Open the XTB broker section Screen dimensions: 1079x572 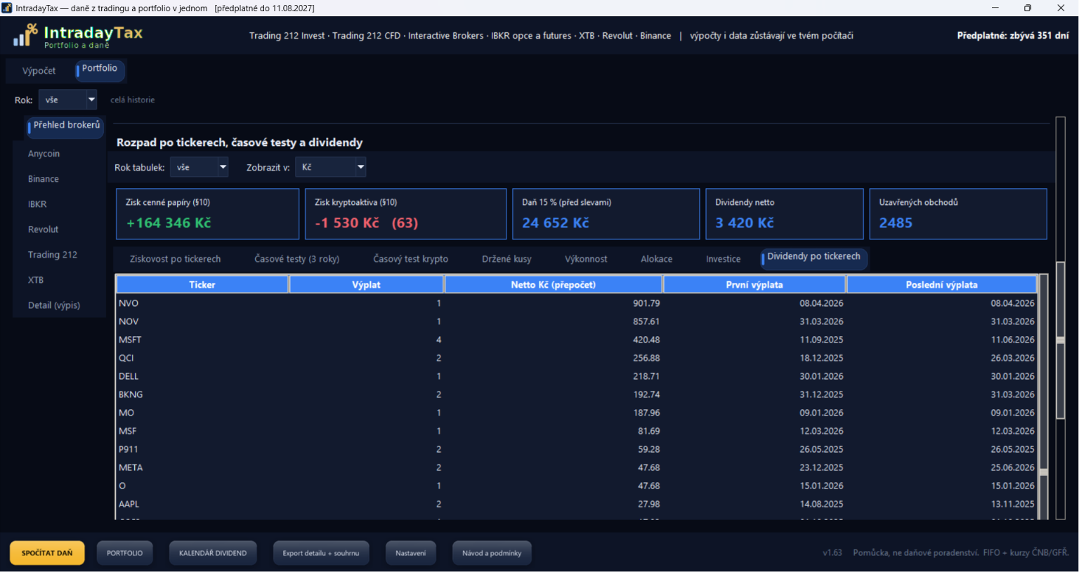click(36, 280)
